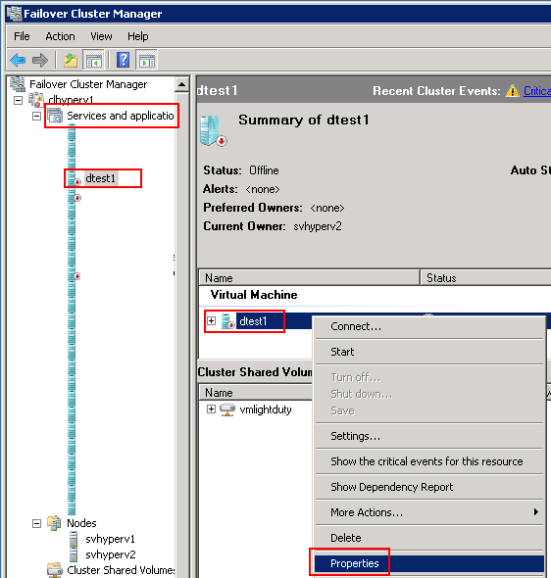Select the Nodes tree label
The height and width of the screenshot is (578, 551).
(81, 523)
